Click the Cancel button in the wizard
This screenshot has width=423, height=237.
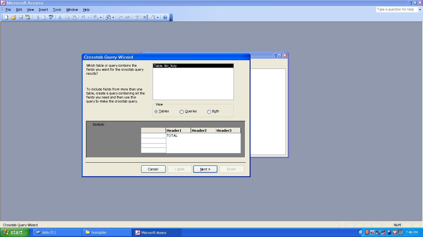153,169
